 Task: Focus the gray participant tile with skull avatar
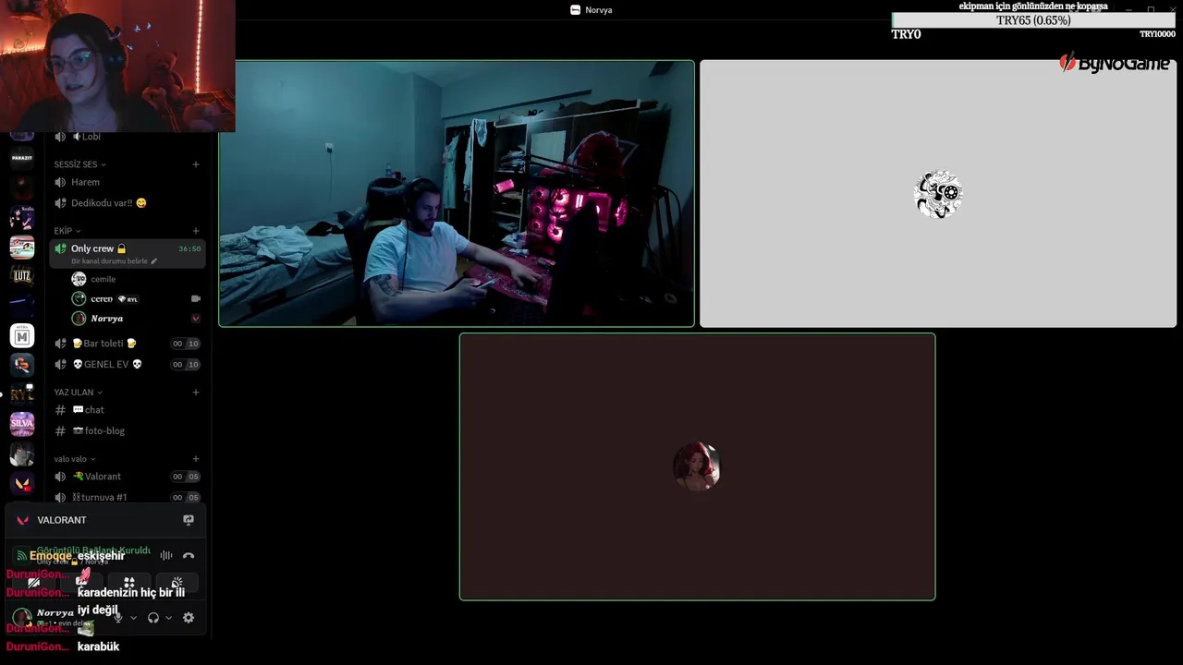click(x=938, y=194)
